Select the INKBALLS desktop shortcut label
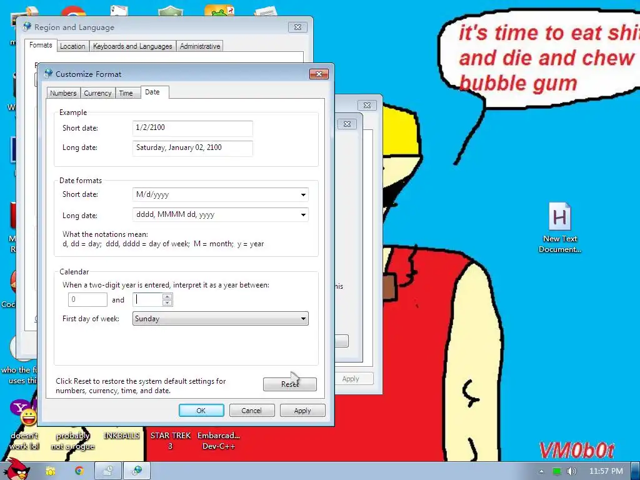640x480 pixels. 121,436
